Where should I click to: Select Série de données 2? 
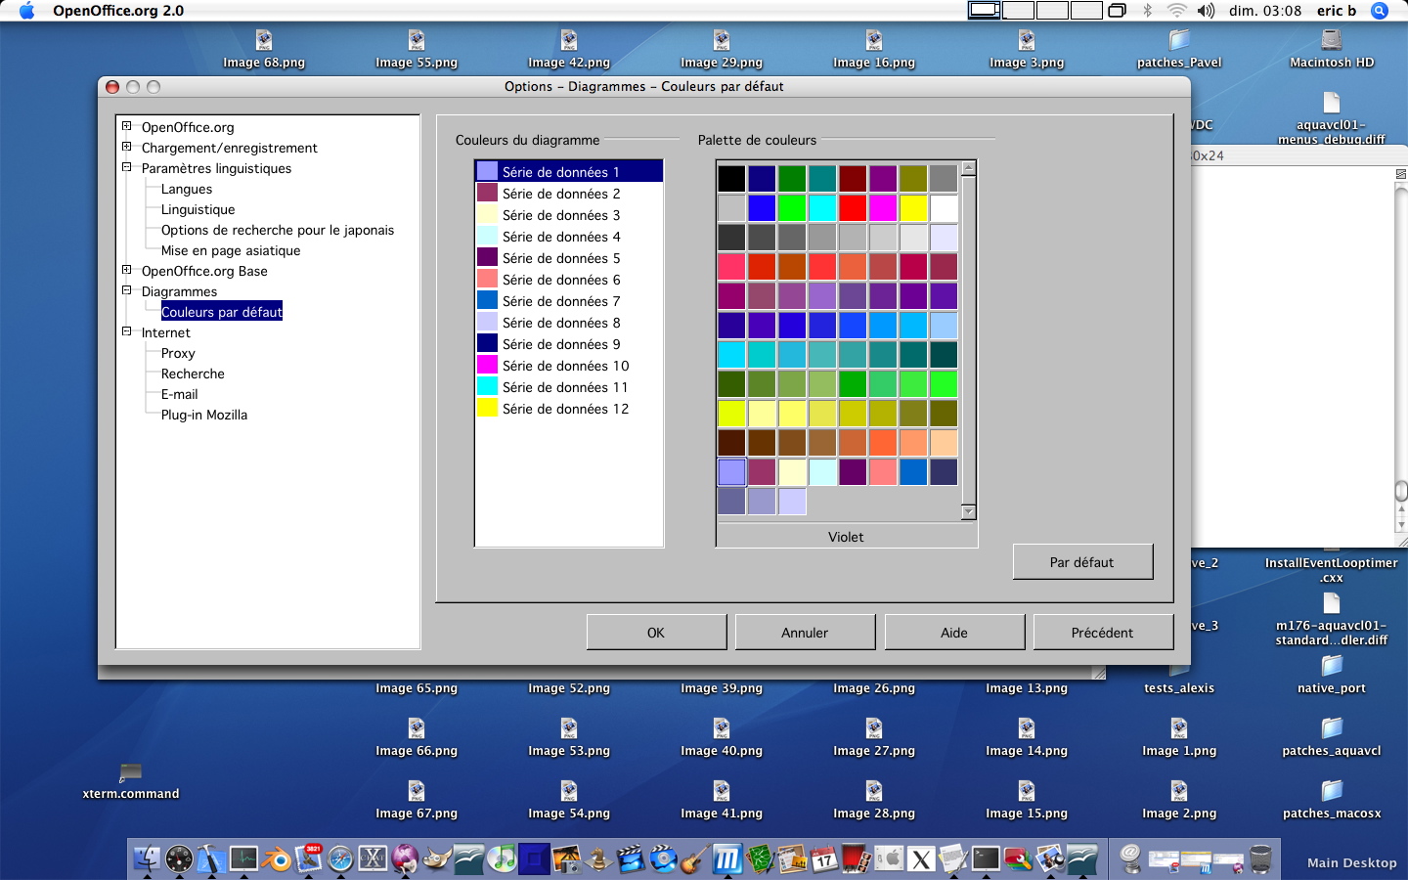pos(569,194)
